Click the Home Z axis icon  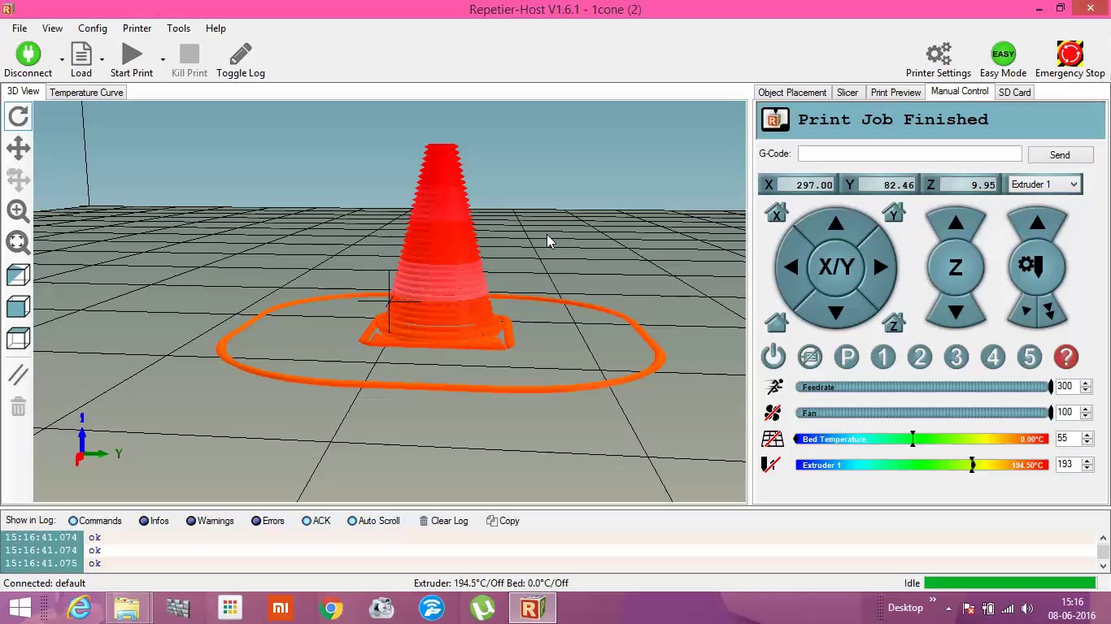pos(894,323)
